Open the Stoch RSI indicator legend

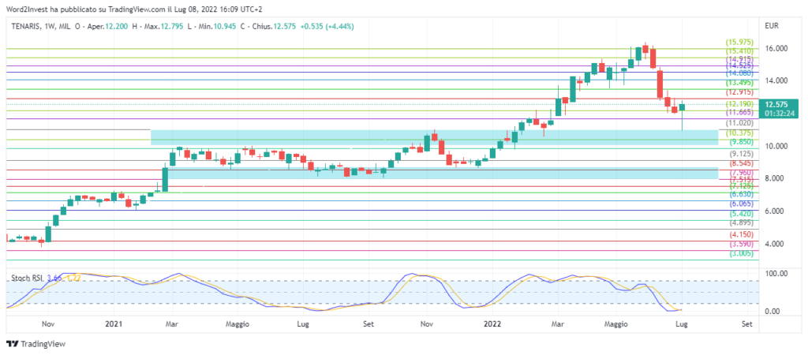27,278
